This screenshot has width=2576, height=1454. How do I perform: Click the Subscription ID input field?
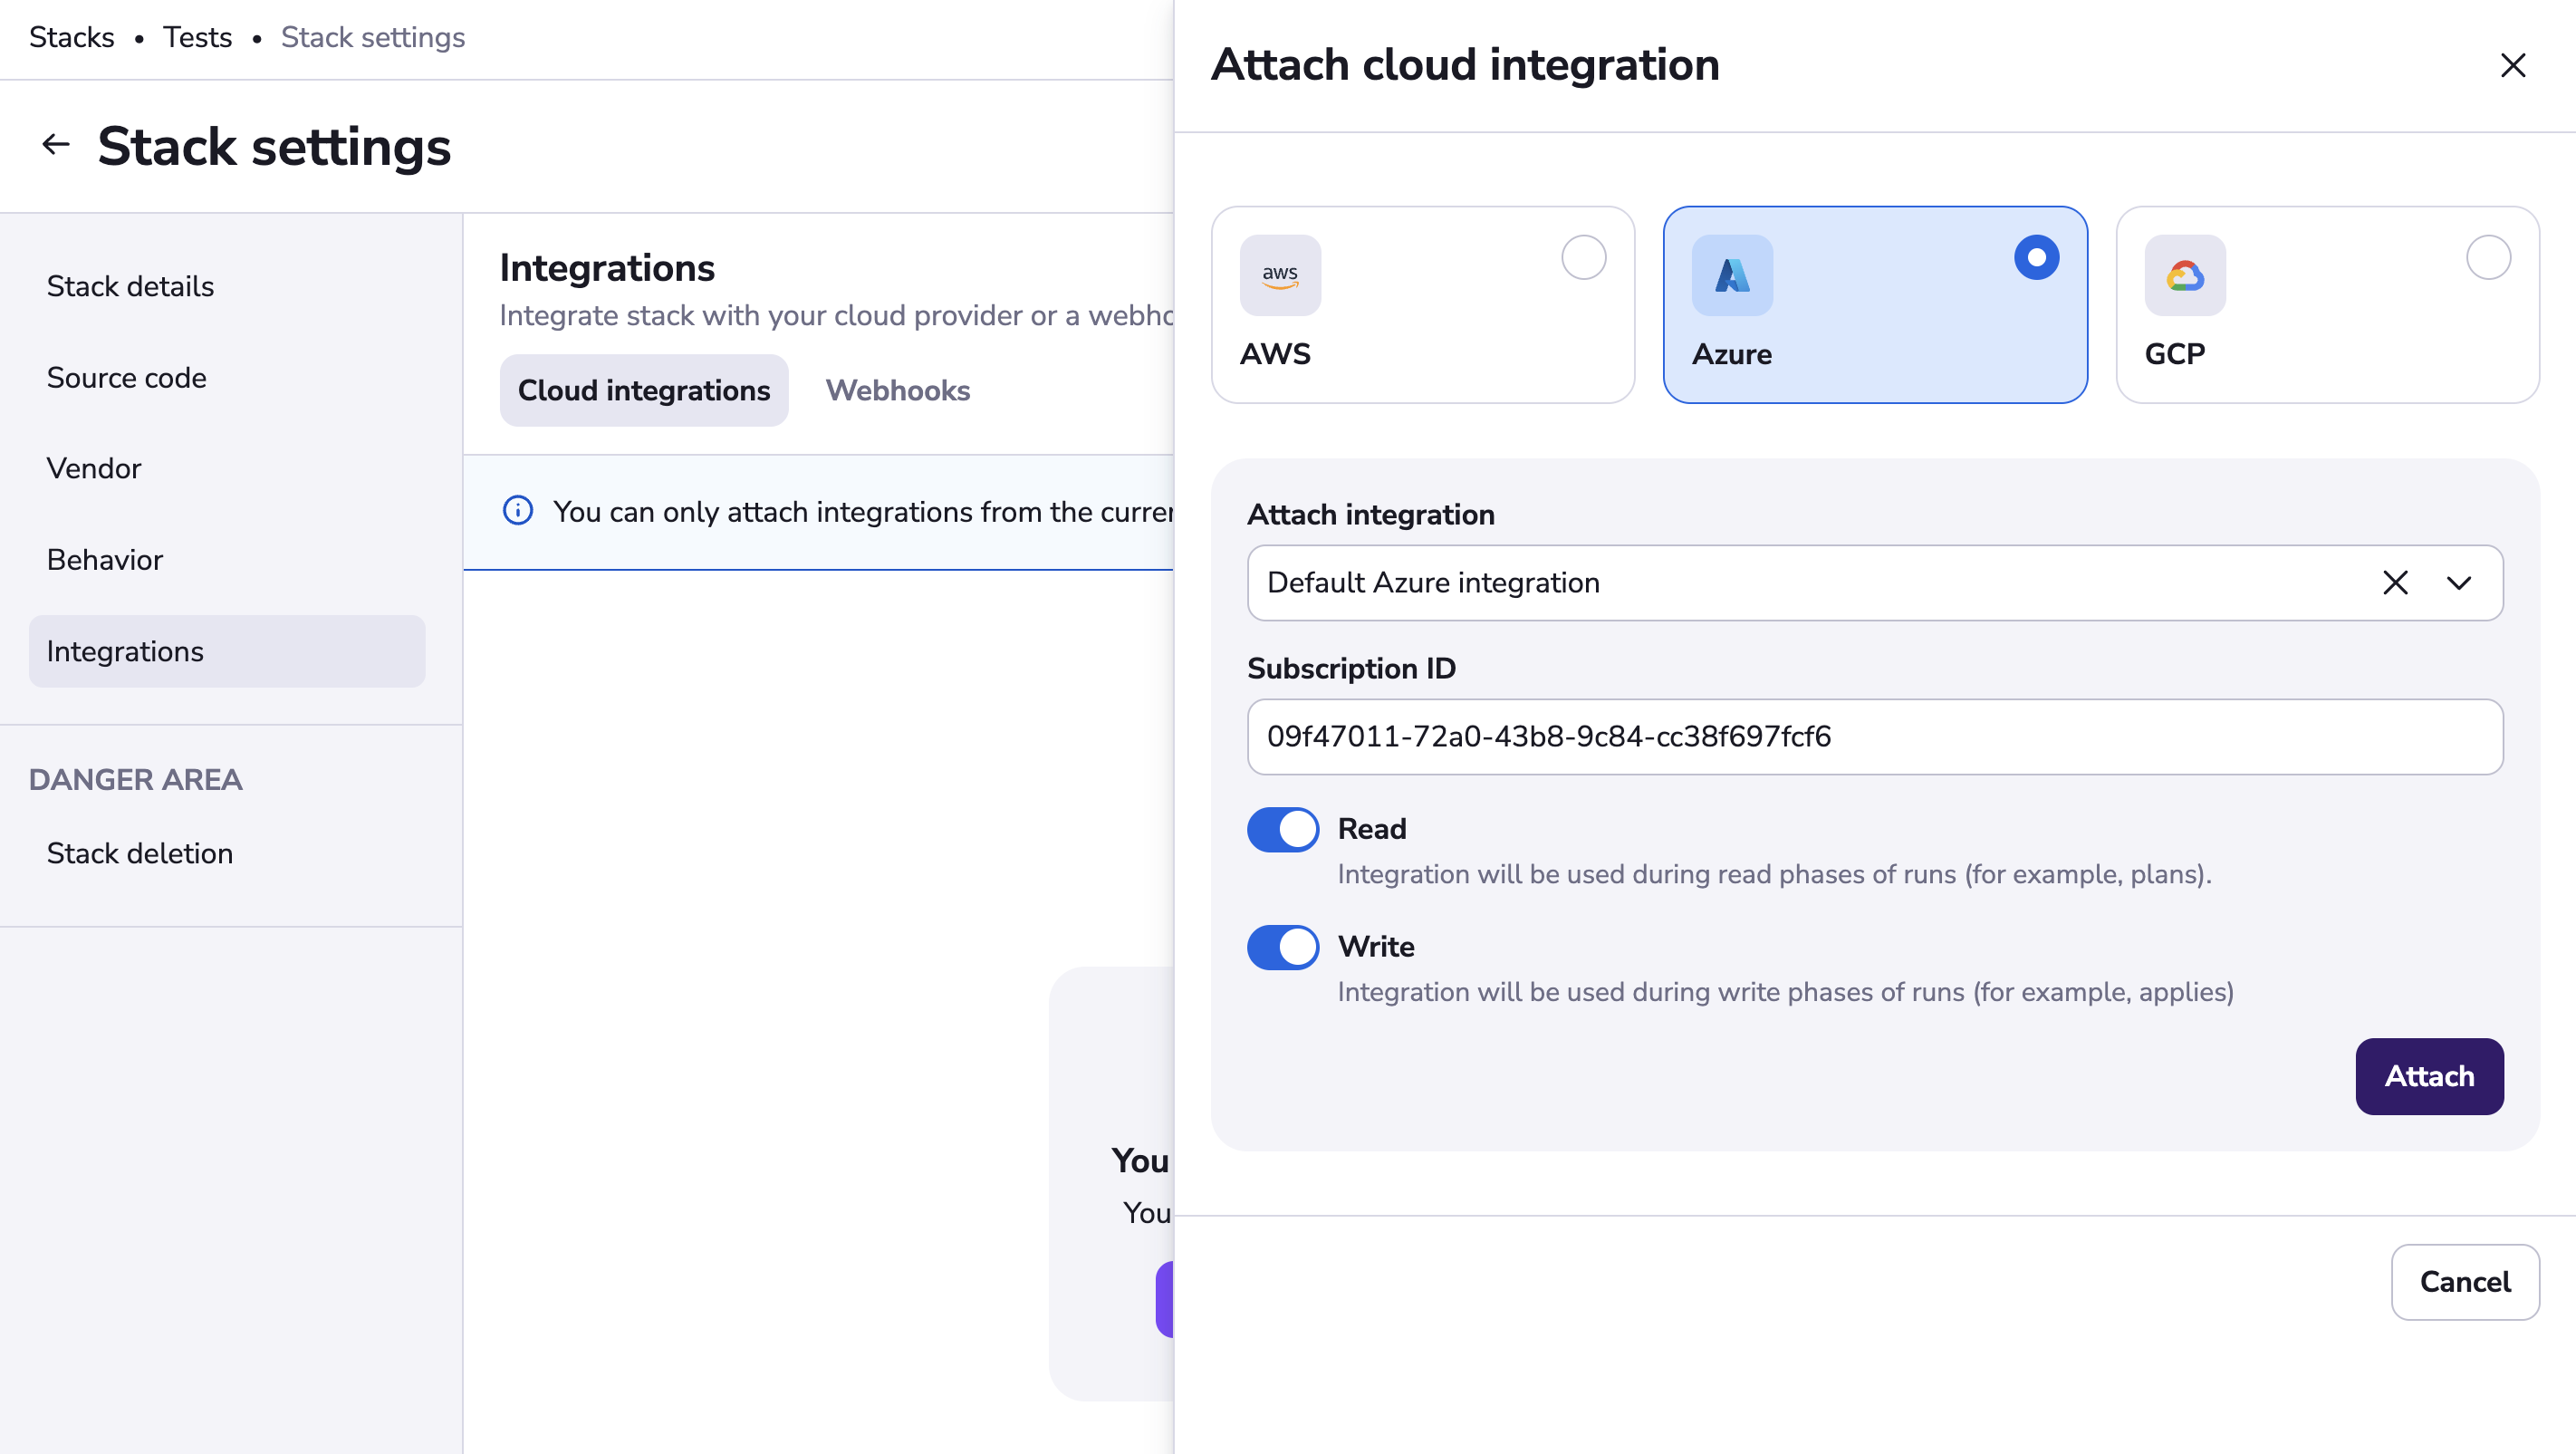tap(1875, 737)
